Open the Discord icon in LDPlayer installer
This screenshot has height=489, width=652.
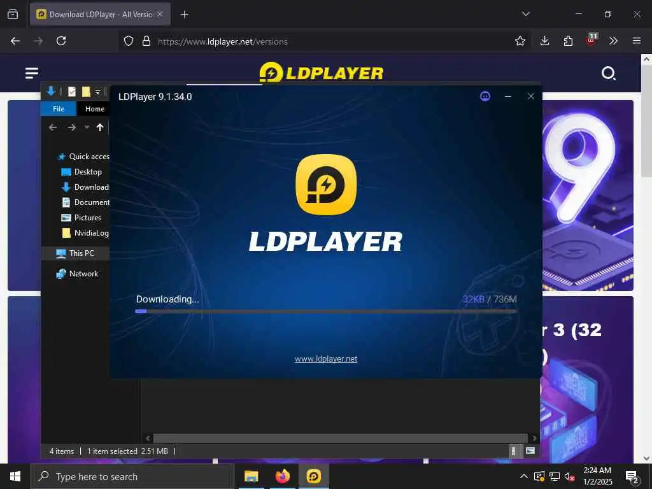[485, 97]
